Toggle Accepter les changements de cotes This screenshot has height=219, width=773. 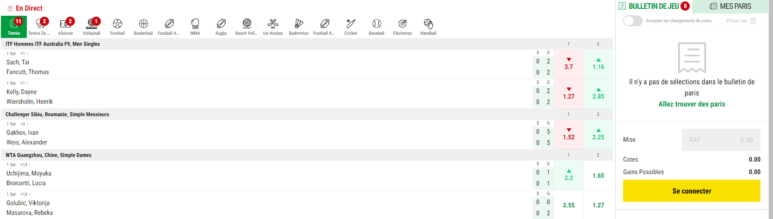pos(632,21)
